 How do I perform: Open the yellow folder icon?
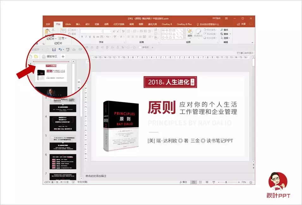coord(36,56)
